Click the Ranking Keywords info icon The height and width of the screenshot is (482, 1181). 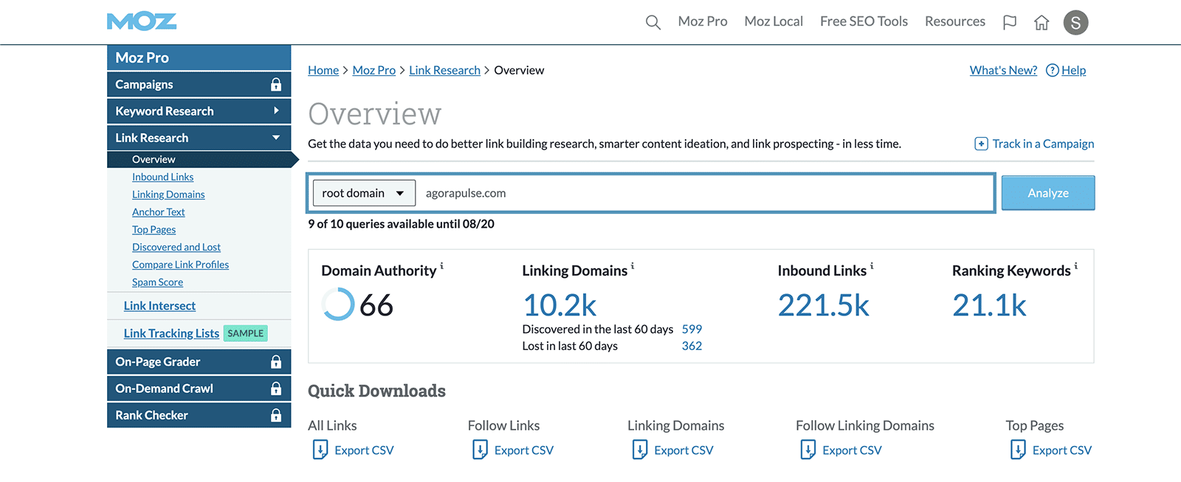[x=1076, y=266]
